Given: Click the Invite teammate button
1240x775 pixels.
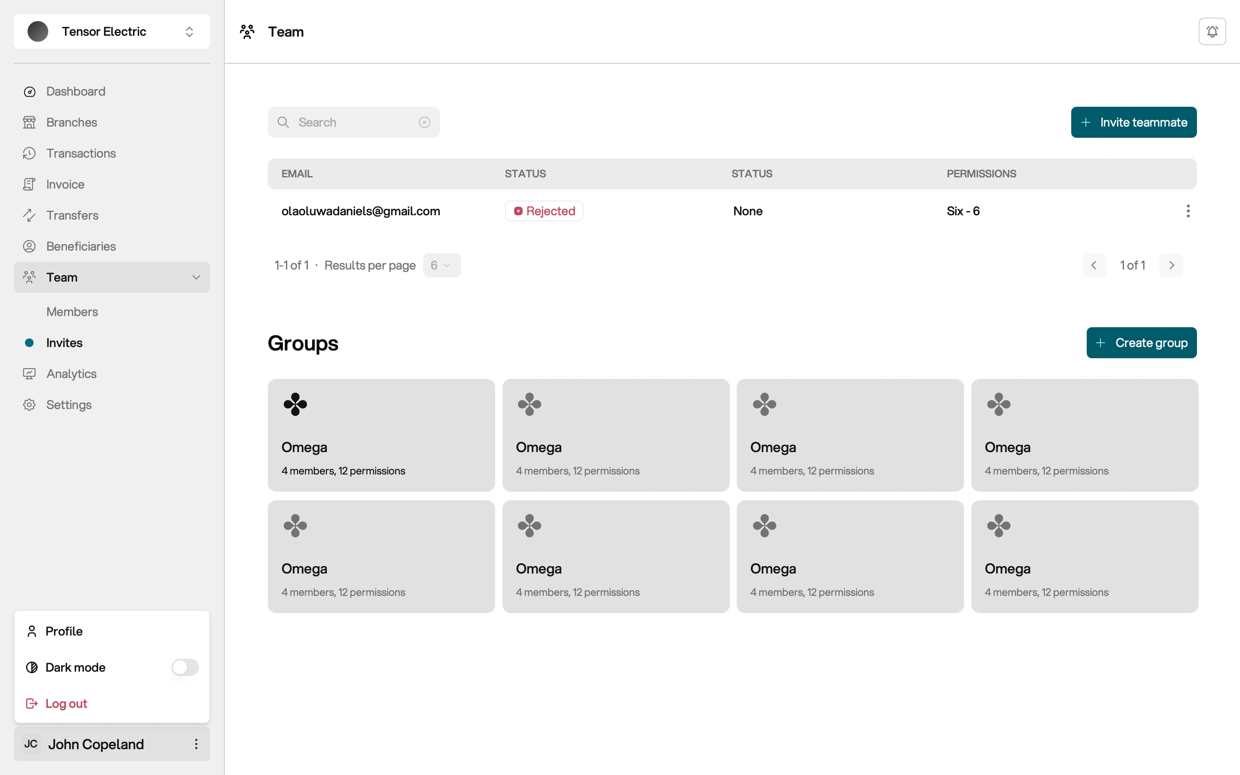Looking at the screenshot, I should pyautogui.click(x=1133, y=123).
